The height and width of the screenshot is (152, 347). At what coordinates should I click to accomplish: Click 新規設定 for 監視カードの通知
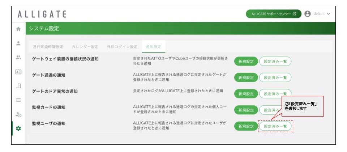[246, 110]
